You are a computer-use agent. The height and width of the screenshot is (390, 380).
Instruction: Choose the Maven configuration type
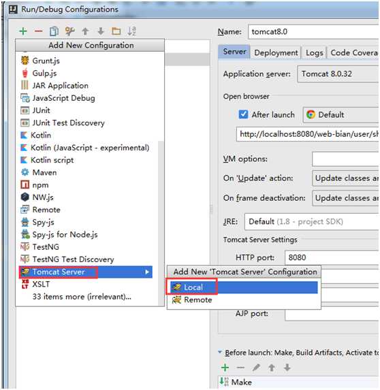coord(86,173)
